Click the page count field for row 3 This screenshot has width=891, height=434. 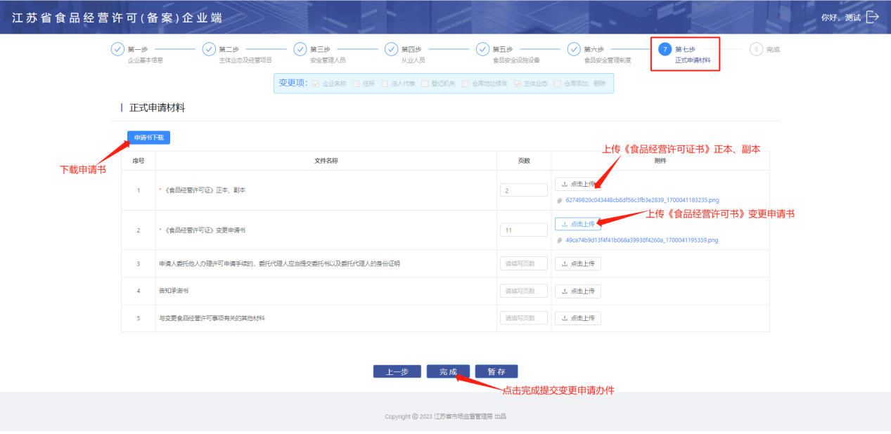click(x=523, y=264)
